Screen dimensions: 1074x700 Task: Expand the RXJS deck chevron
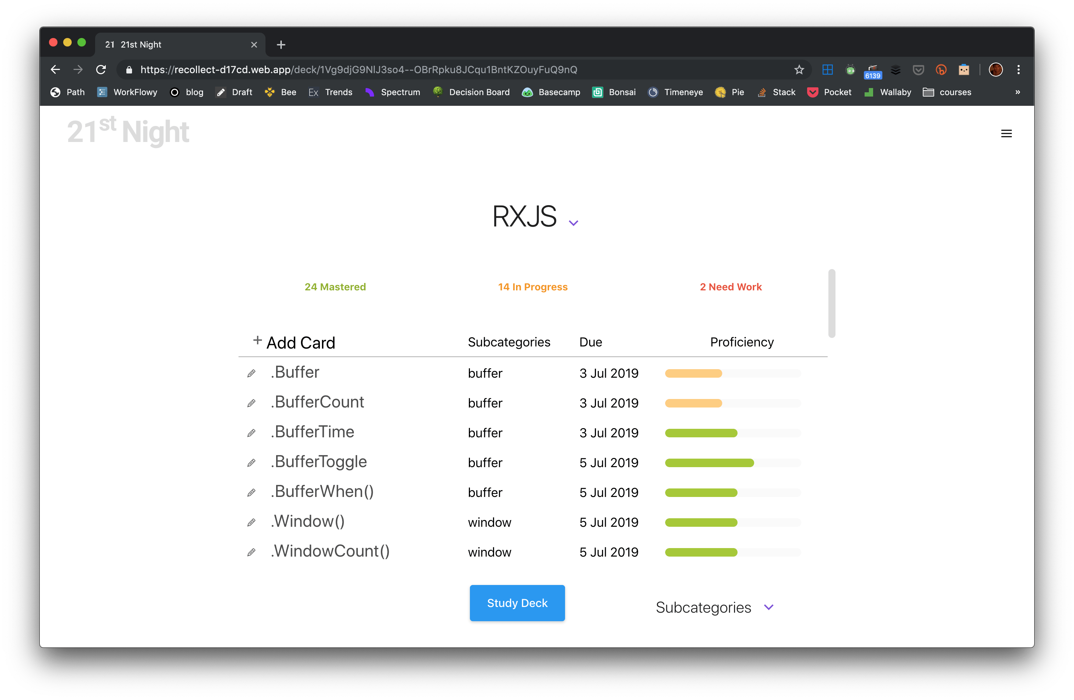pos(573,223)
